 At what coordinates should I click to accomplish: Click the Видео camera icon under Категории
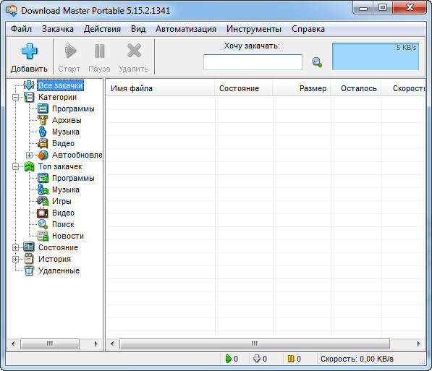[43, 143]
